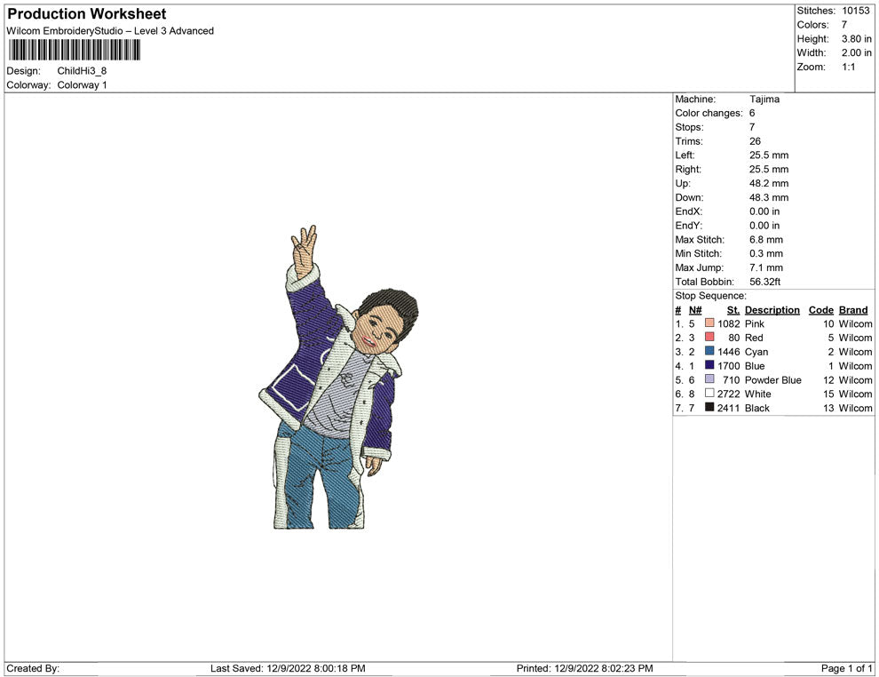879x677 pixels.
Task: Click the Code column header
Action: [x=821, y=310]
